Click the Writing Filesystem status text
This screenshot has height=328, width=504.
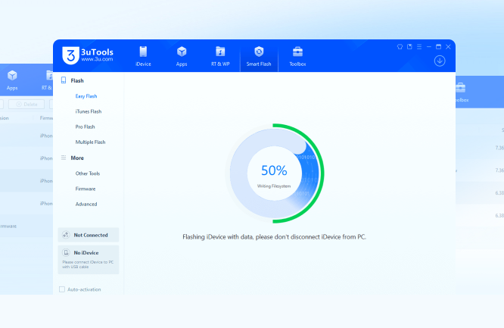(274, 186)
